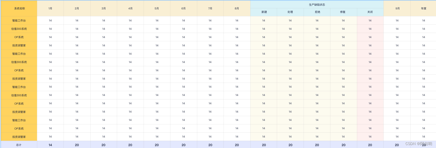Select the 总计 value 20 under 3月
The image size is (436, 148).
coord(104,145)
